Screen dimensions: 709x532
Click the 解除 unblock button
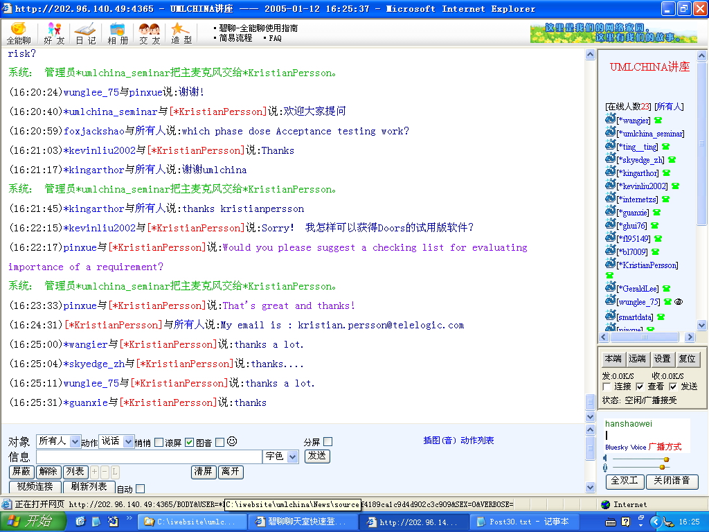(x=48, y=472)
